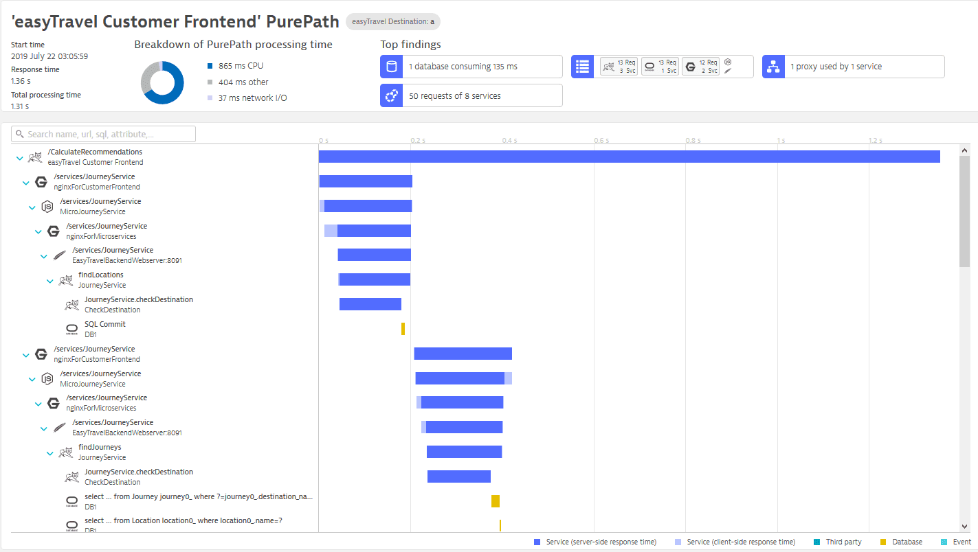978x552 pixels.
Task: Click the nginx icon of the first nginxForCustomerFrontend row
Action: [41, 182]
